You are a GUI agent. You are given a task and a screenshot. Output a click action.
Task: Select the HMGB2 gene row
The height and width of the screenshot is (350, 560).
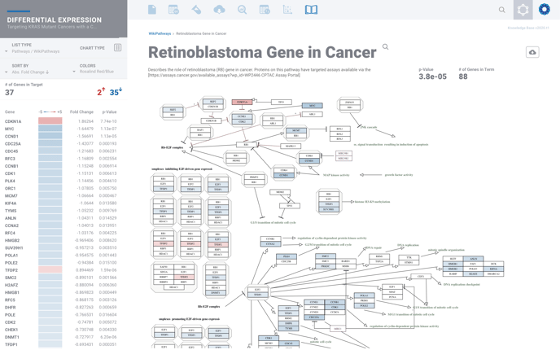61,240
